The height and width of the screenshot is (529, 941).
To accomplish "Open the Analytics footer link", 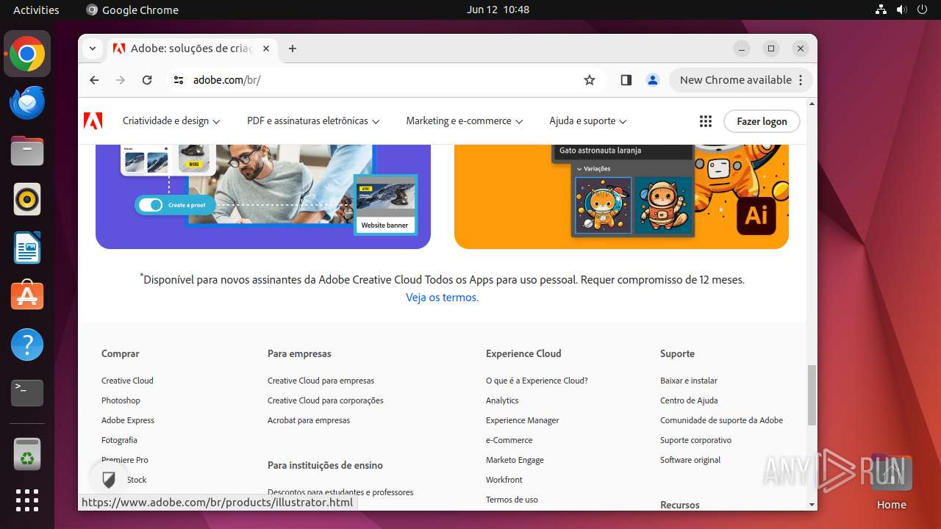I will (502, 400).
